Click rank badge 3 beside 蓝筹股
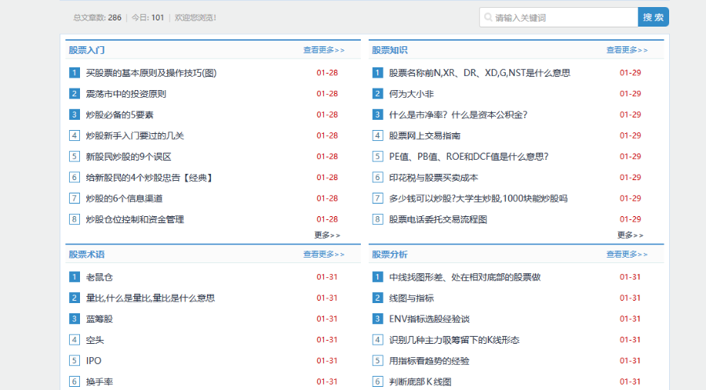 75,319
